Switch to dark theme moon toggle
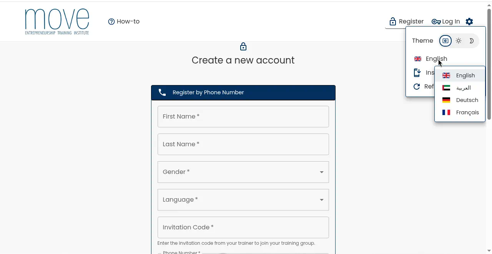This screenshot has height=254, width=492. [x=472, y=41]
